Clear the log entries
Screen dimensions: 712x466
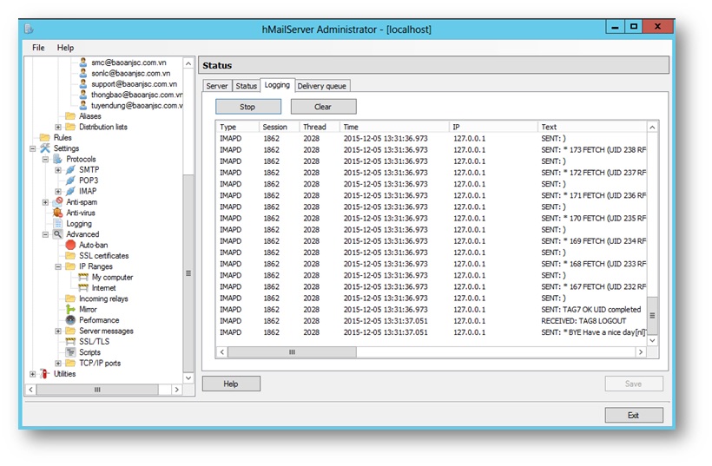(x=323, y=107)
